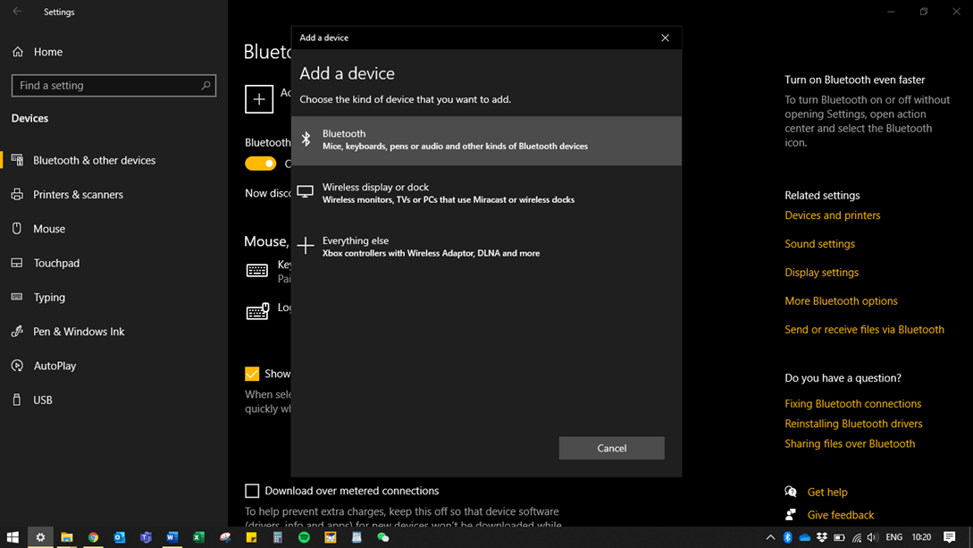Choose Wireless display or dock option
This screenshot has height=548, width=973.
[x=486, y=193]
